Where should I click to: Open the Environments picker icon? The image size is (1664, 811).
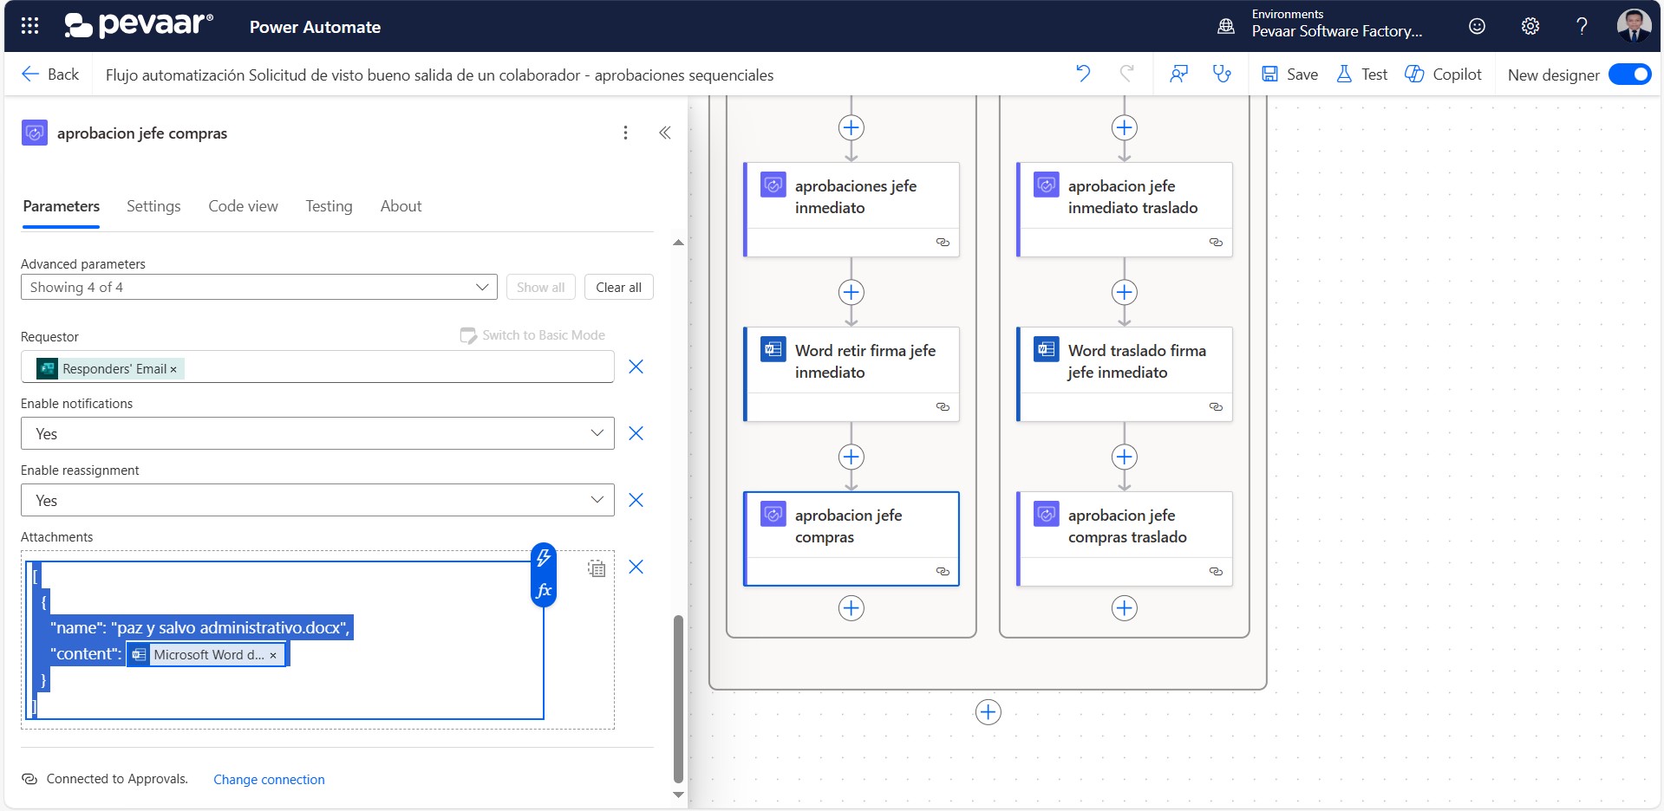(x=1226, y=26)
